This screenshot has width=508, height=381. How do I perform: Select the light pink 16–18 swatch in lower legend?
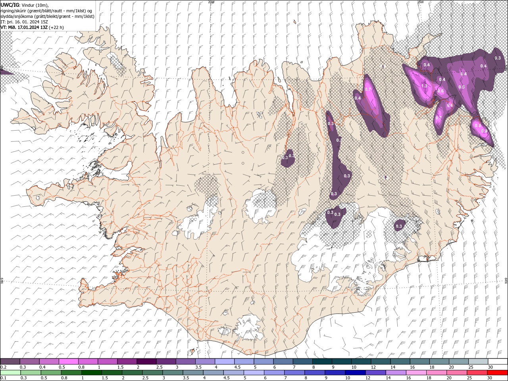coord(416,373)
